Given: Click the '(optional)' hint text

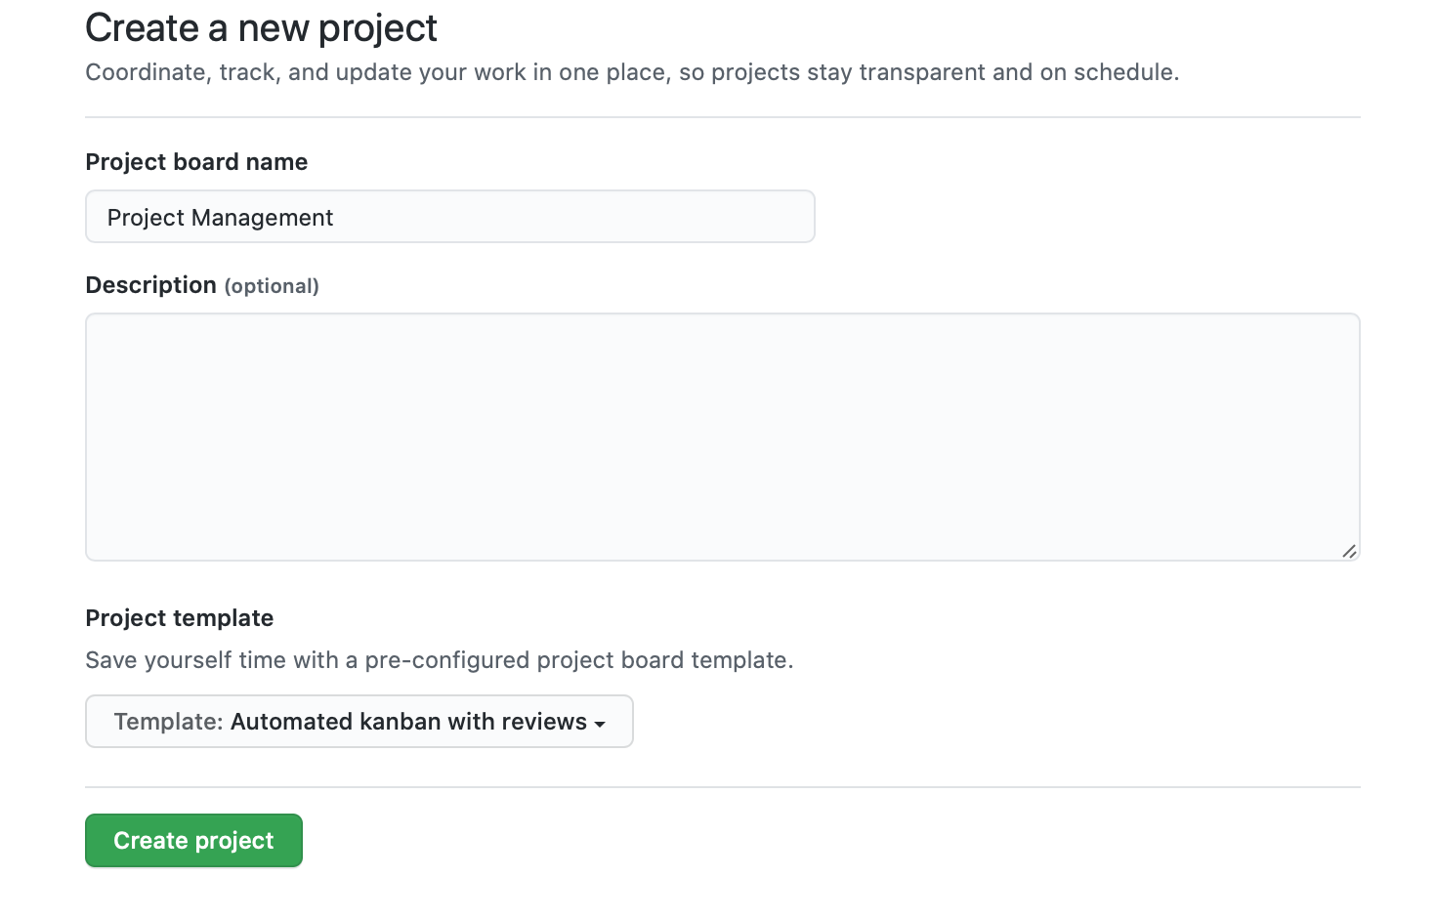Looking at the screenshot, I should pyautogui.click(x=272, y=286).
